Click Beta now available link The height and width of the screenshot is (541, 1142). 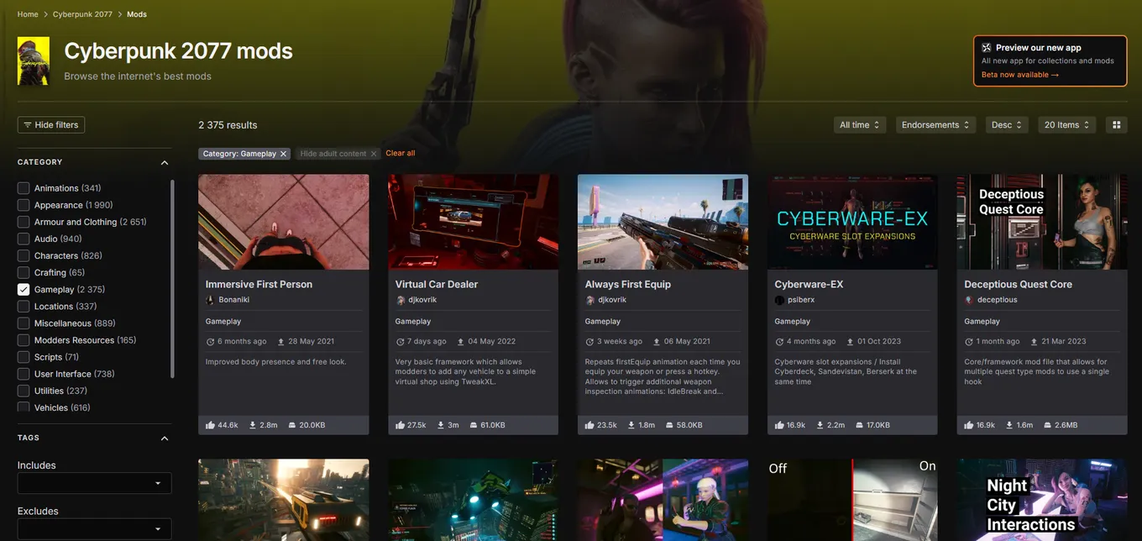tap(1020, 75)
